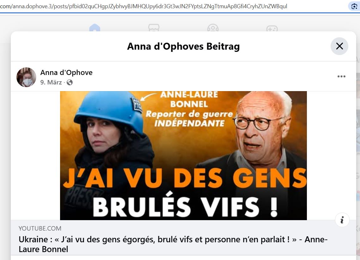Click the "BRULÉS VIFS !" text in the thumbnail
This screenshot has width=360, height=260.
point(185,206)
